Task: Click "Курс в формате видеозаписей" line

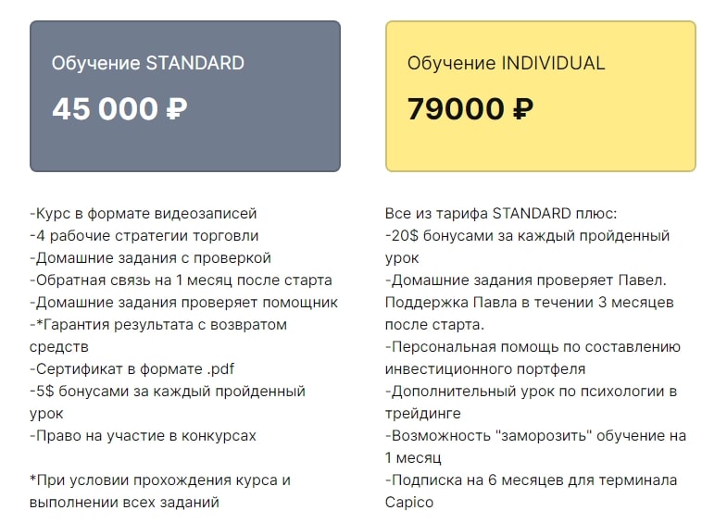Action: (x=144, y=214)
